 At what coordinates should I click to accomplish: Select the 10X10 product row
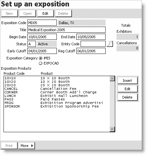[57, 78]
